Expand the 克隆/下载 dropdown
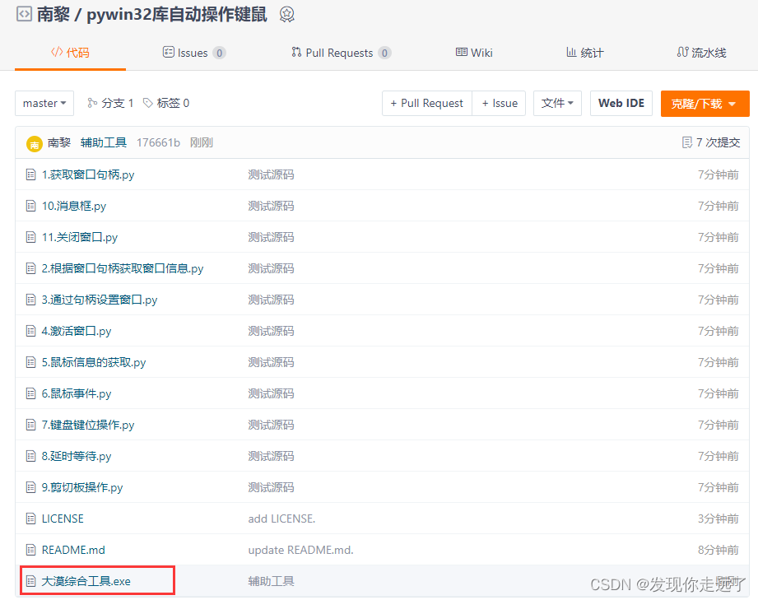 click(705, 104)
